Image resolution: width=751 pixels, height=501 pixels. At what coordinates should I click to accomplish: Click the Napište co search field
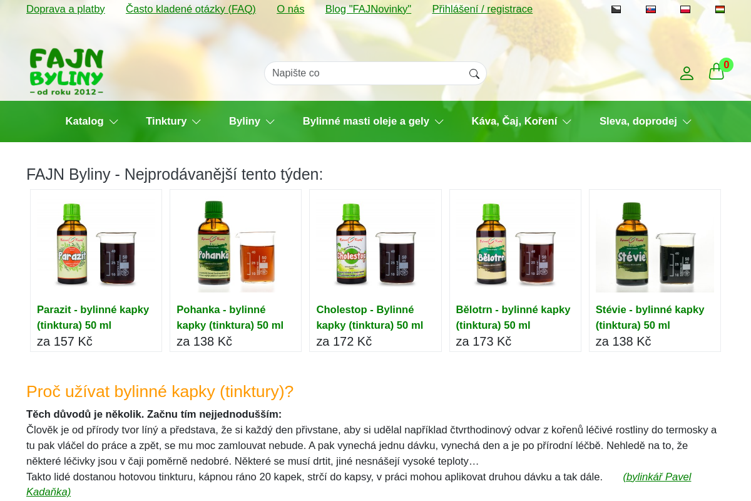click(x=366, y=73)
